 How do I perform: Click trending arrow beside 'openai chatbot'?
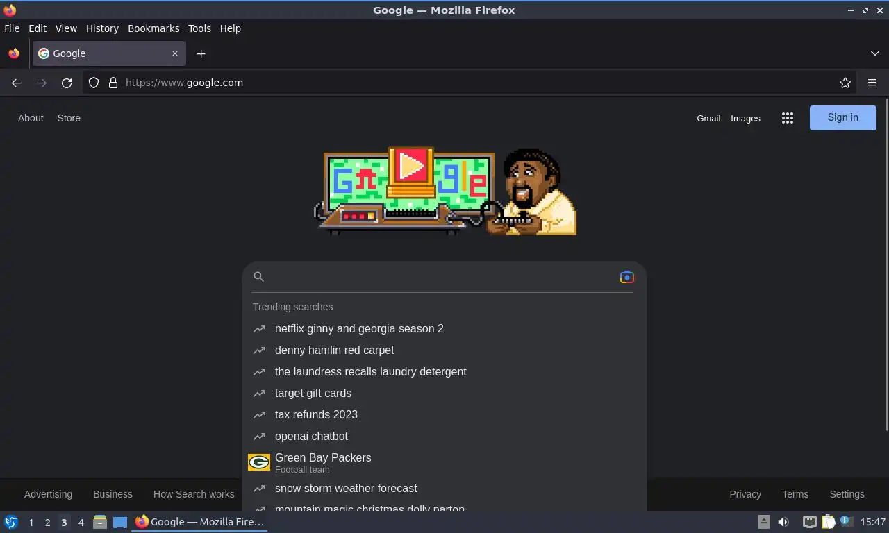pyautogui.click(x=259, y=437)
